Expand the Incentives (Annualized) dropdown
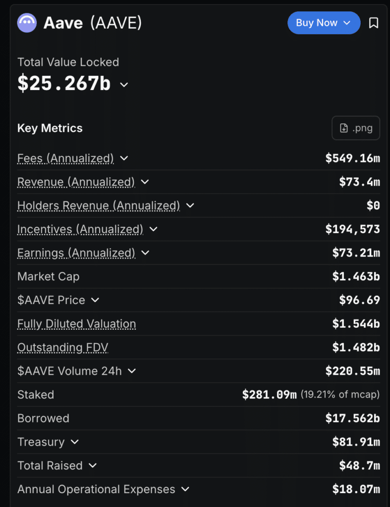 [x=153, y=229]
